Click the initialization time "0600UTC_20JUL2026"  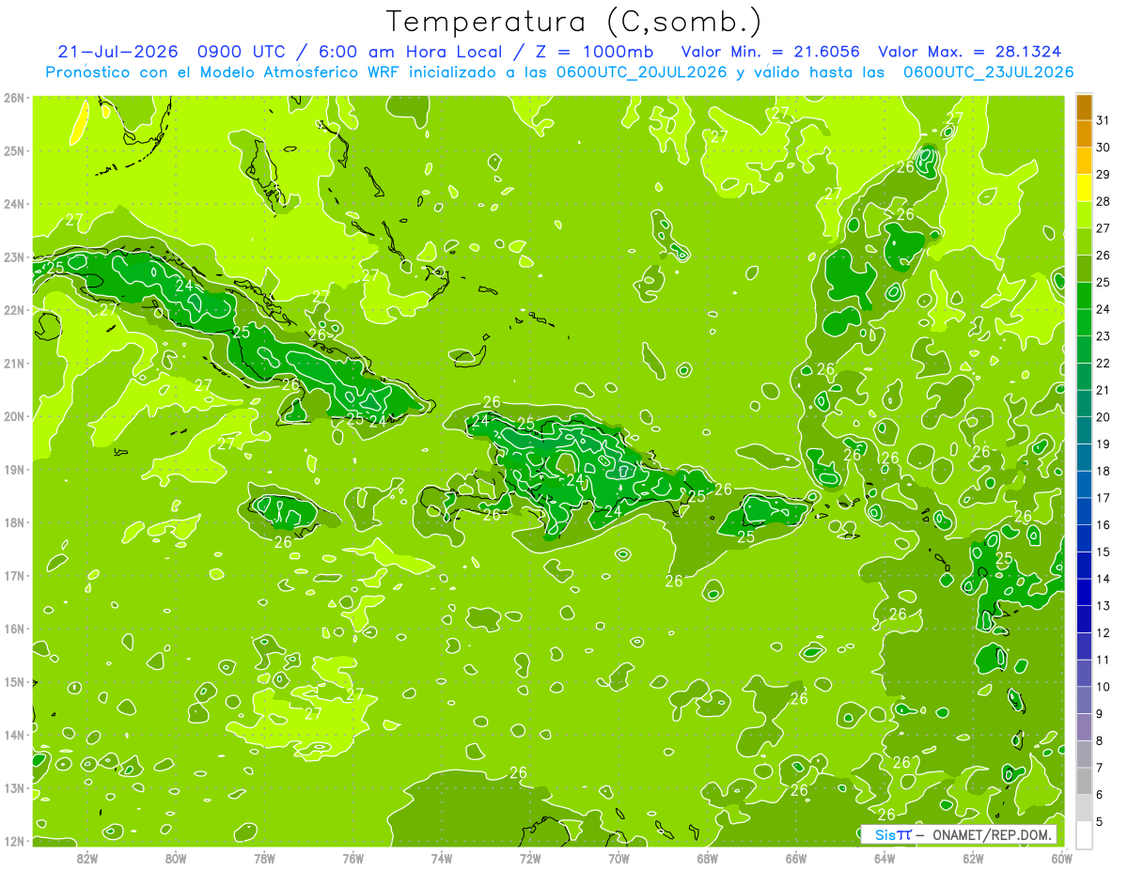pos(641,72)
